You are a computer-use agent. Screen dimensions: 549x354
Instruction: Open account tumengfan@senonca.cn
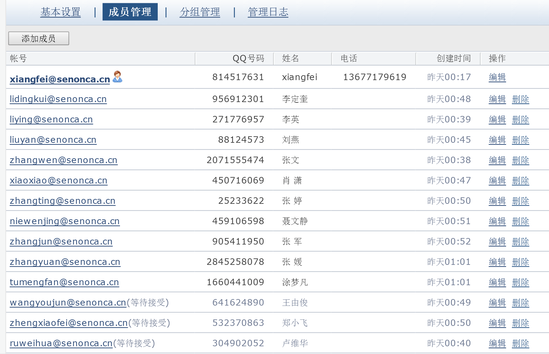[x=64, y=282]
